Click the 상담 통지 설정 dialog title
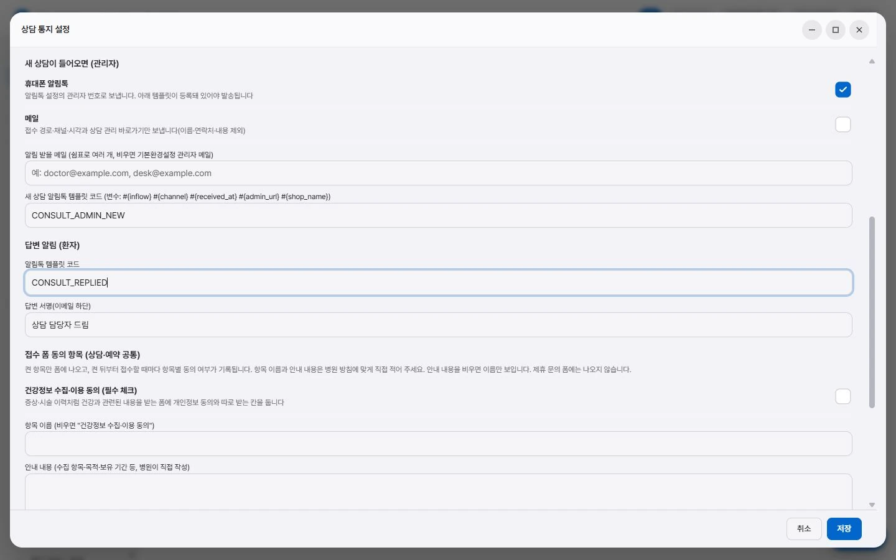The image size is (896, 560). click(45, 29)
